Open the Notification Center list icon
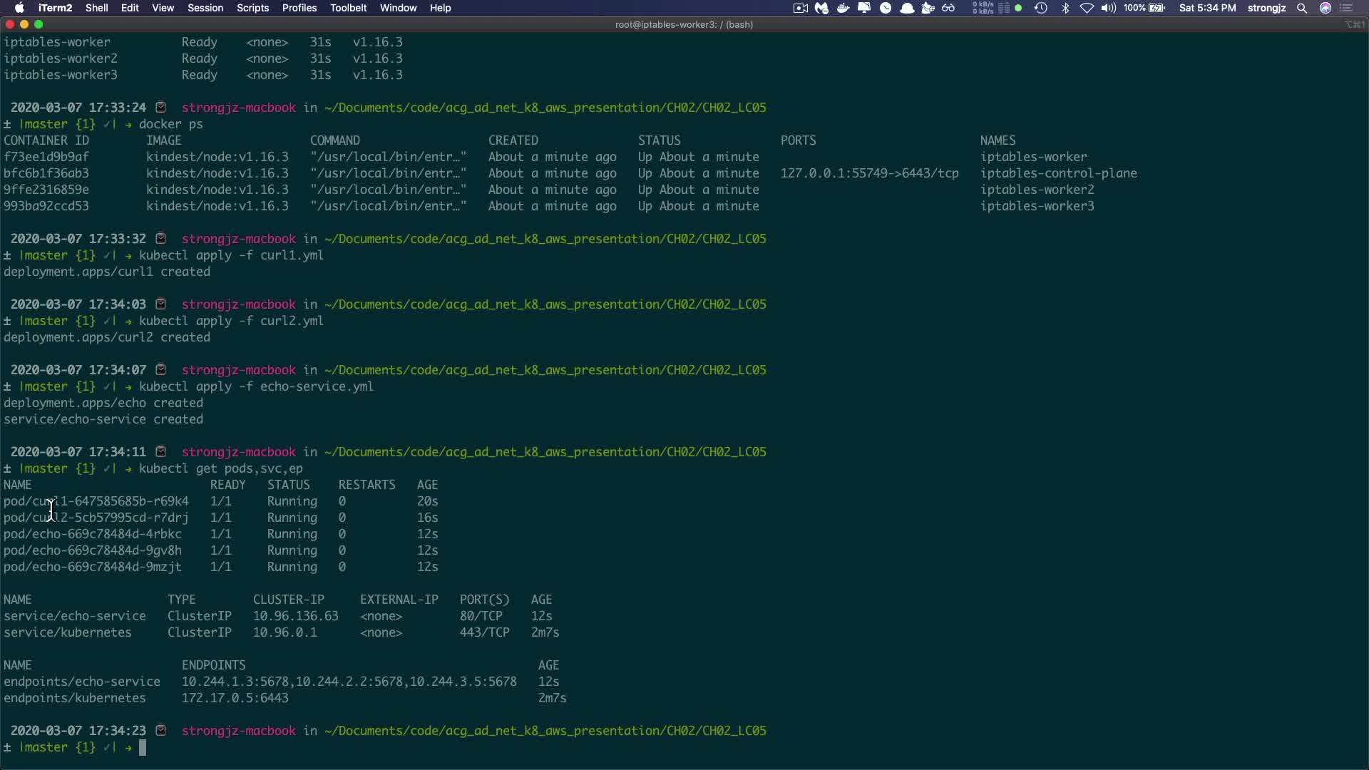Viewport: 1369px width, 770px height. [1347, 8]
